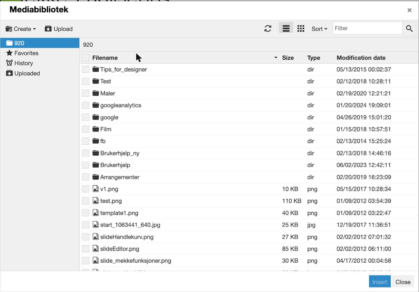Image resolution: width=419 pixels, height=292 pixels.
Task: Tick checkbox for start_1063441_640.jpg
Action: click(x=85, y=225)
